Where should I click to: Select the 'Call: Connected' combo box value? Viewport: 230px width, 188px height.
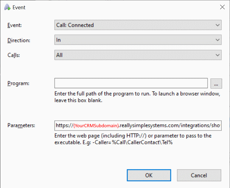tap(75, 25)
